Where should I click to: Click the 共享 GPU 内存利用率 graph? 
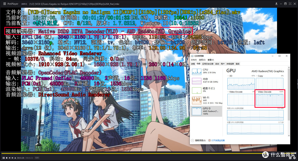tap(255, 129)
